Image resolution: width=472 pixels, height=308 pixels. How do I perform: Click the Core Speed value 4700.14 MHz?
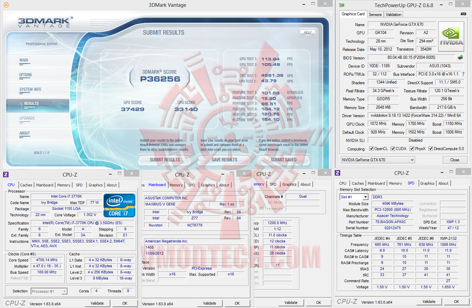click(47, 260)
